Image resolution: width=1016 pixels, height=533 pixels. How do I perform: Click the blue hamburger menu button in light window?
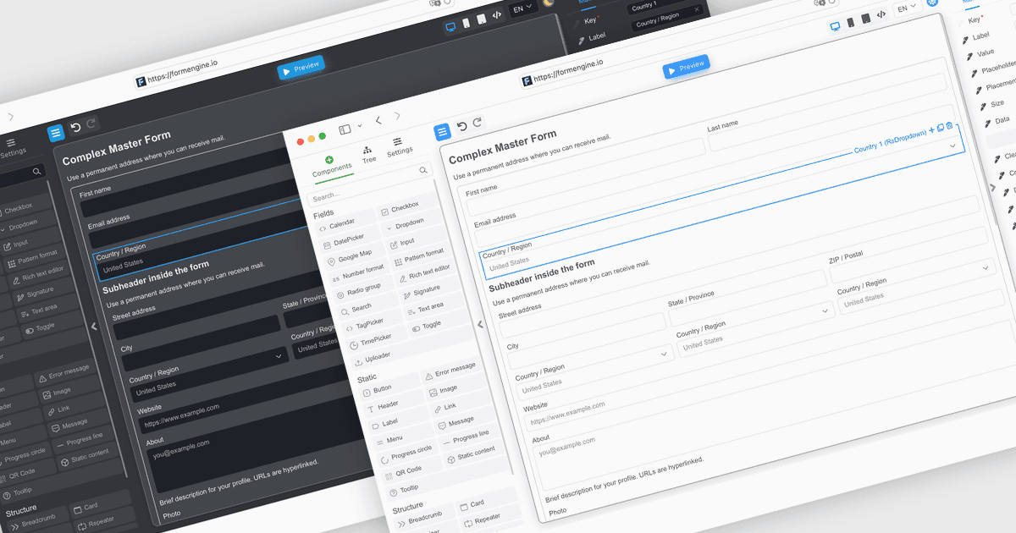[443, 132]
